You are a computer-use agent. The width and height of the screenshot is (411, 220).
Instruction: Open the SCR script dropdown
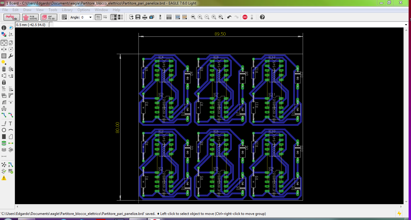pos(178,17)
